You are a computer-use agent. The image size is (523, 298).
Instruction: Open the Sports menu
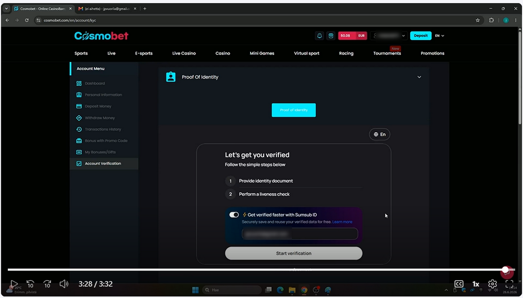point(81,53)
